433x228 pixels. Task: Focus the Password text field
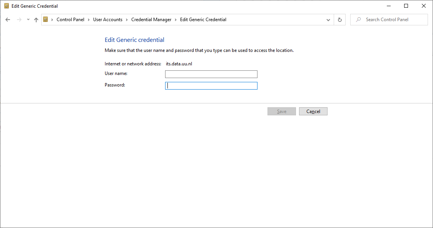211,86
